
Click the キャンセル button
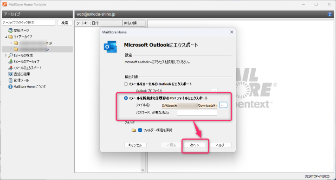point(135,145)
